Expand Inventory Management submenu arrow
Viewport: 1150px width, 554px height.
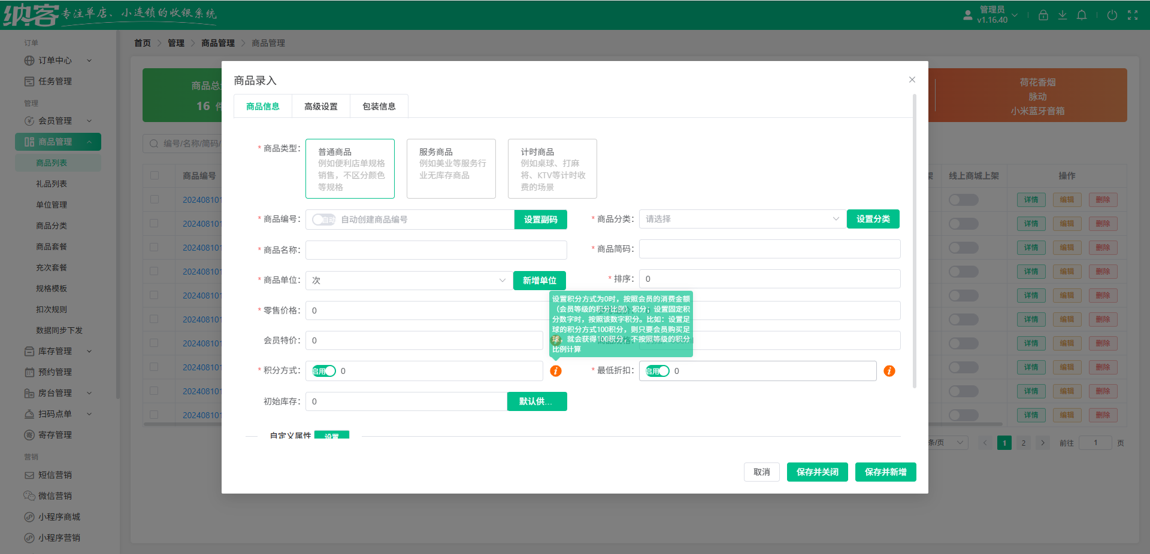coord(89,351)
